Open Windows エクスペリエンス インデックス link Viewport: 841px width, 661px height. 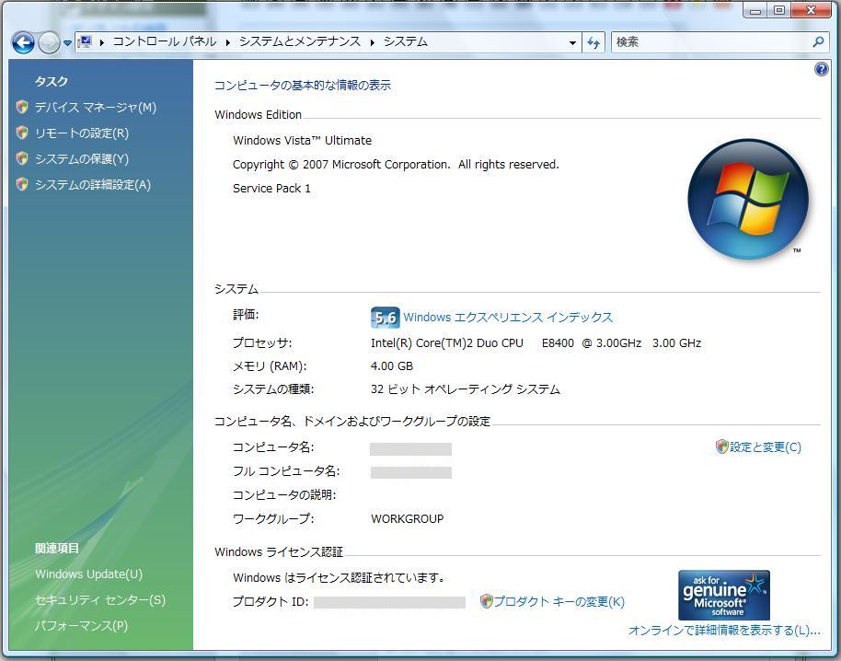(508, 317)
